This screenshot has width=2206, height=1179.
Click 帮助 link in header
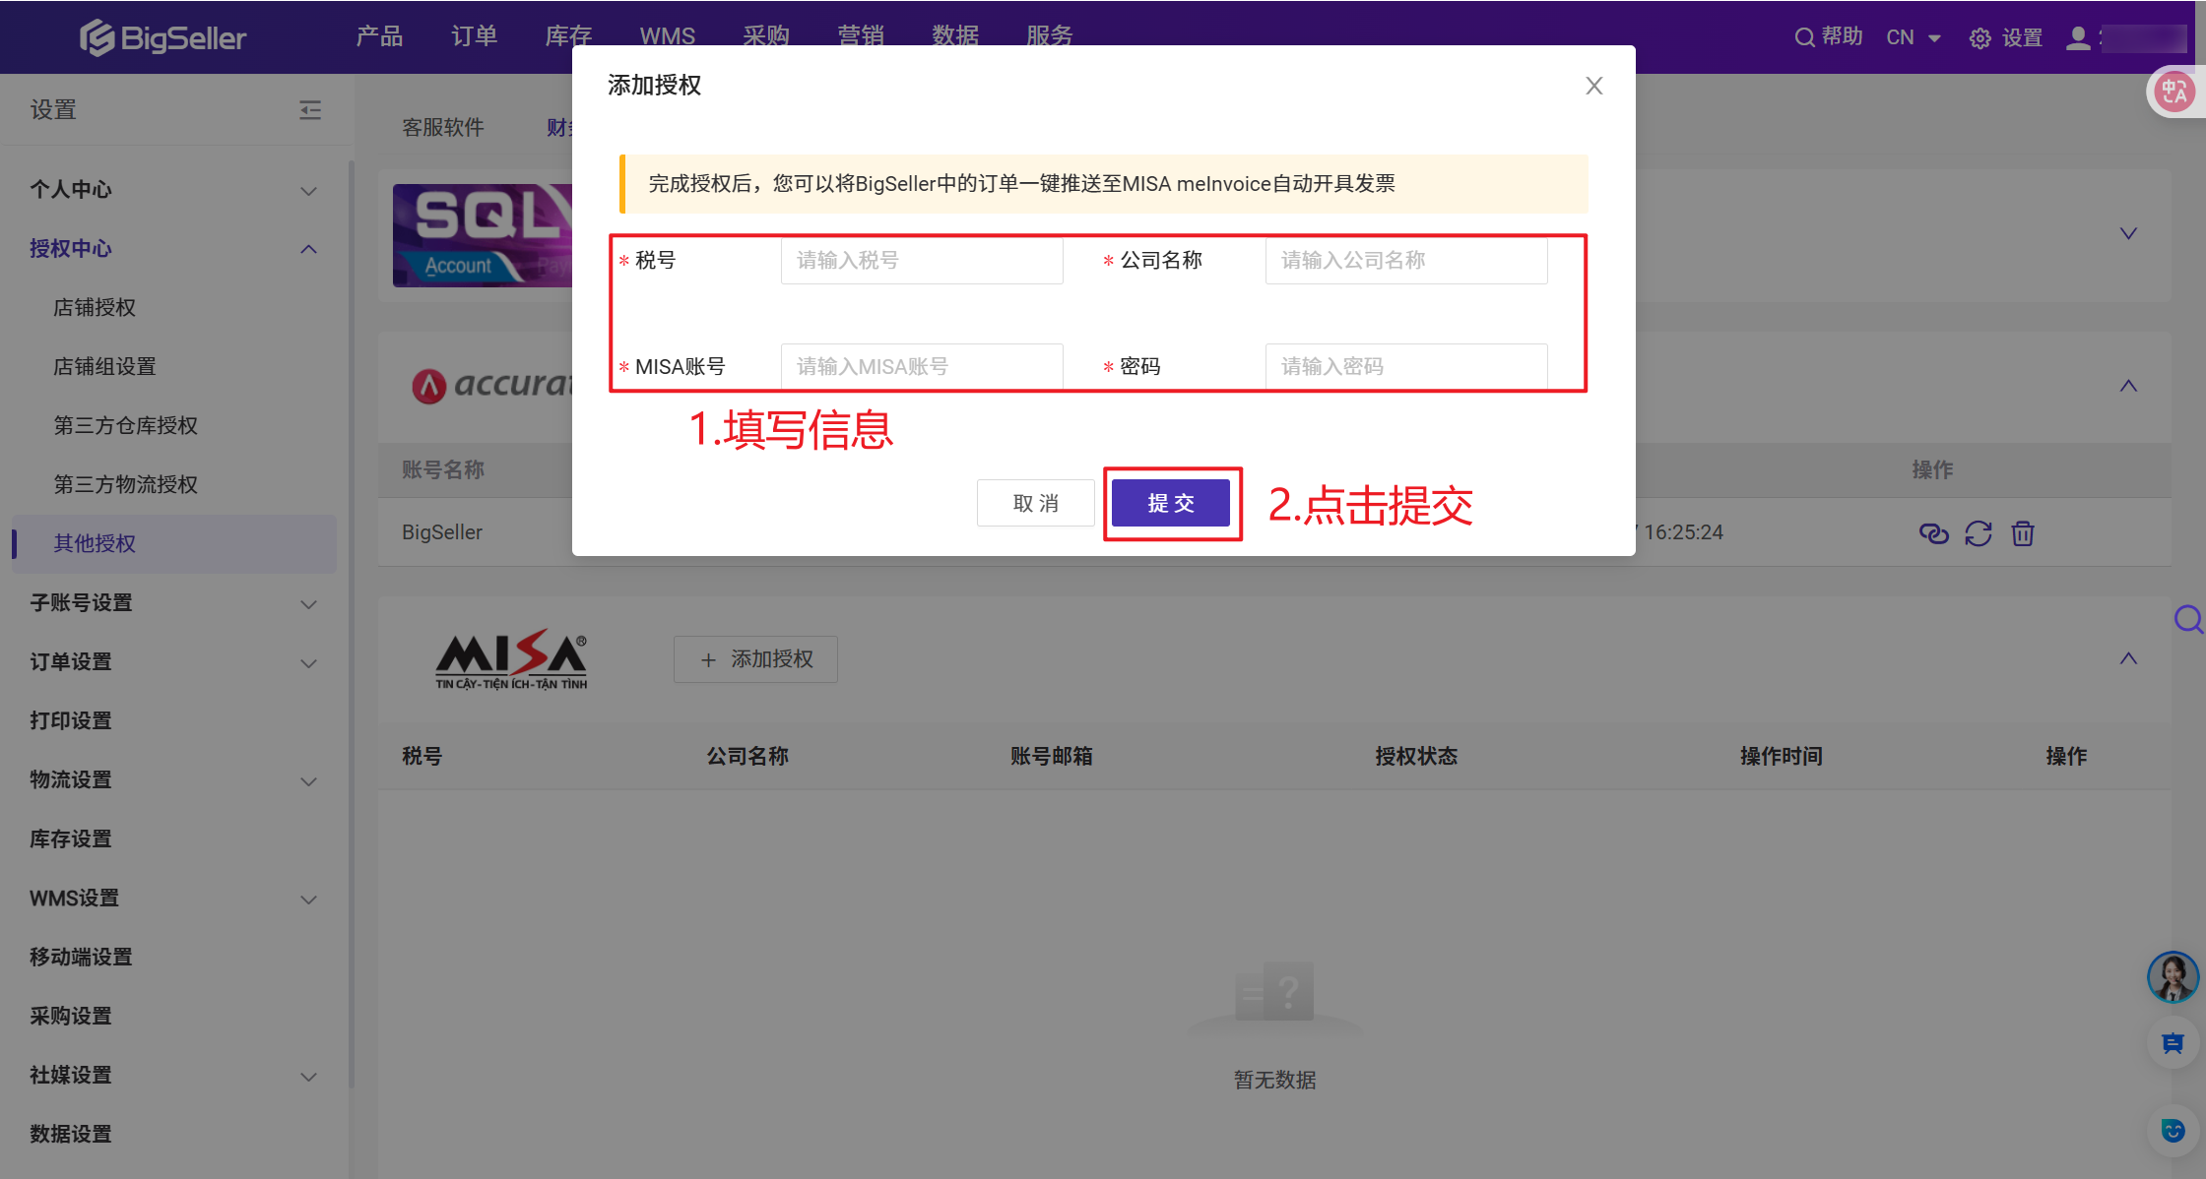(1842, 36)
